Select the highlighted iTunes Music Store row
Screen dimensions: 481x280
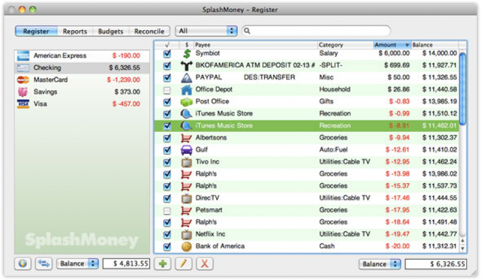click(307, 126)
